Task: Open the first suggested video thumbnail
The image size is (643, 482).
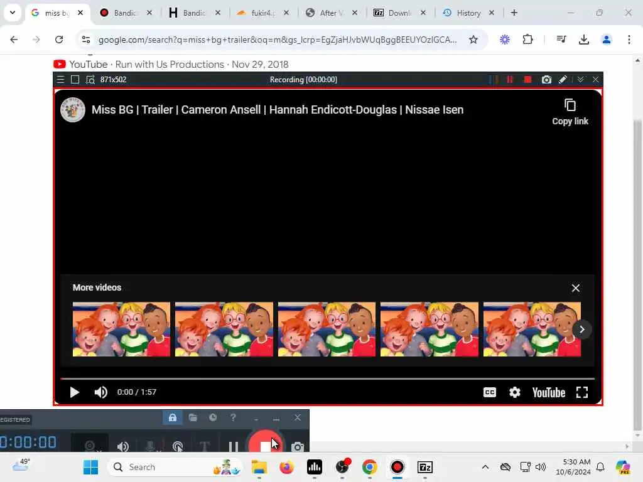Action: (121, 329)
